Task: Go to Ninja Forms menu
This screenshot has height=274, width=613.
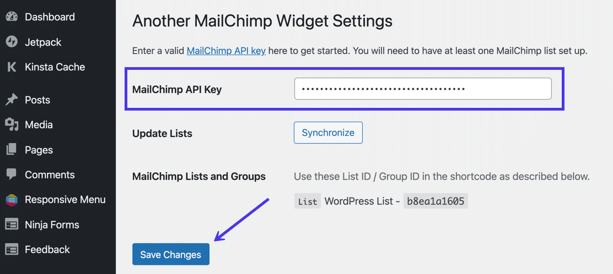Action: coord(52,224)
